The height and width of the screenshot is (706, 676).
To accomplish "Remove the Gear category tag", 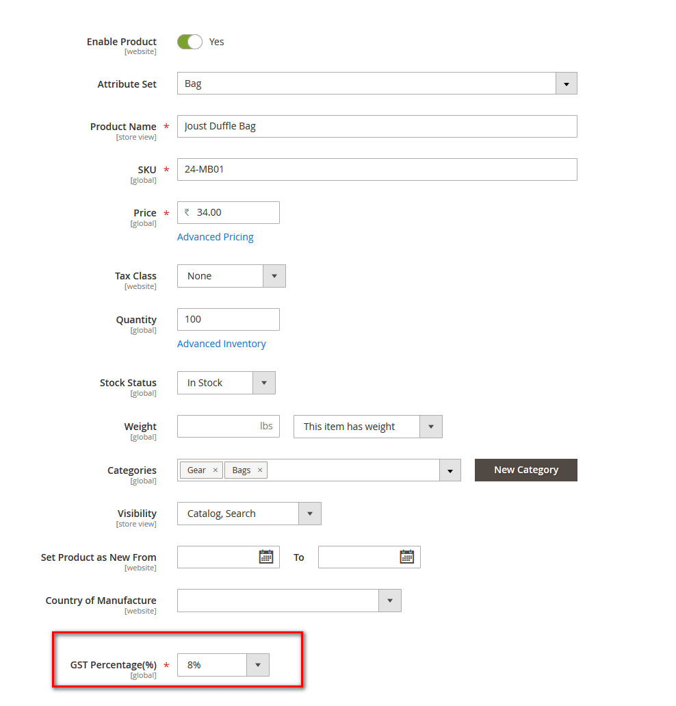I will pyautogui.click(x=216, y=470).
